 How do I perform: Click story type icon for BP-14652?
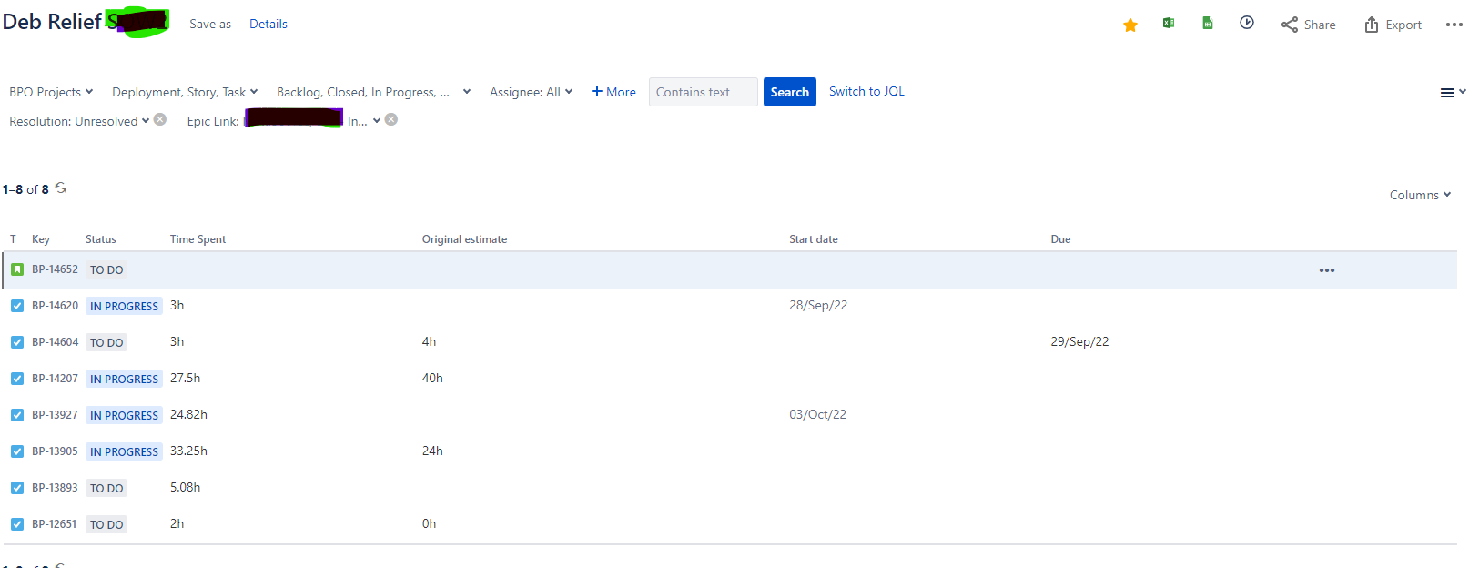tap(17, 269)
